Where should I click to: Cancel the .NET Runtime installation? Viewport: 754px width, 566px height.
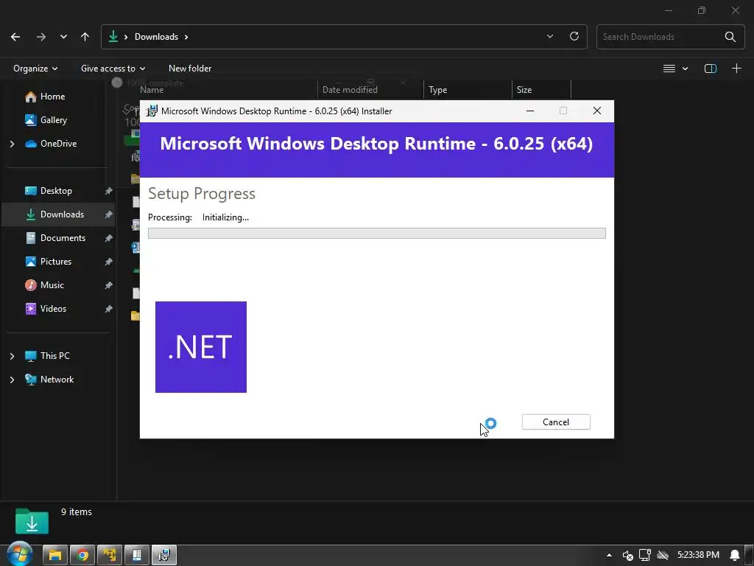tap(556, 422)
